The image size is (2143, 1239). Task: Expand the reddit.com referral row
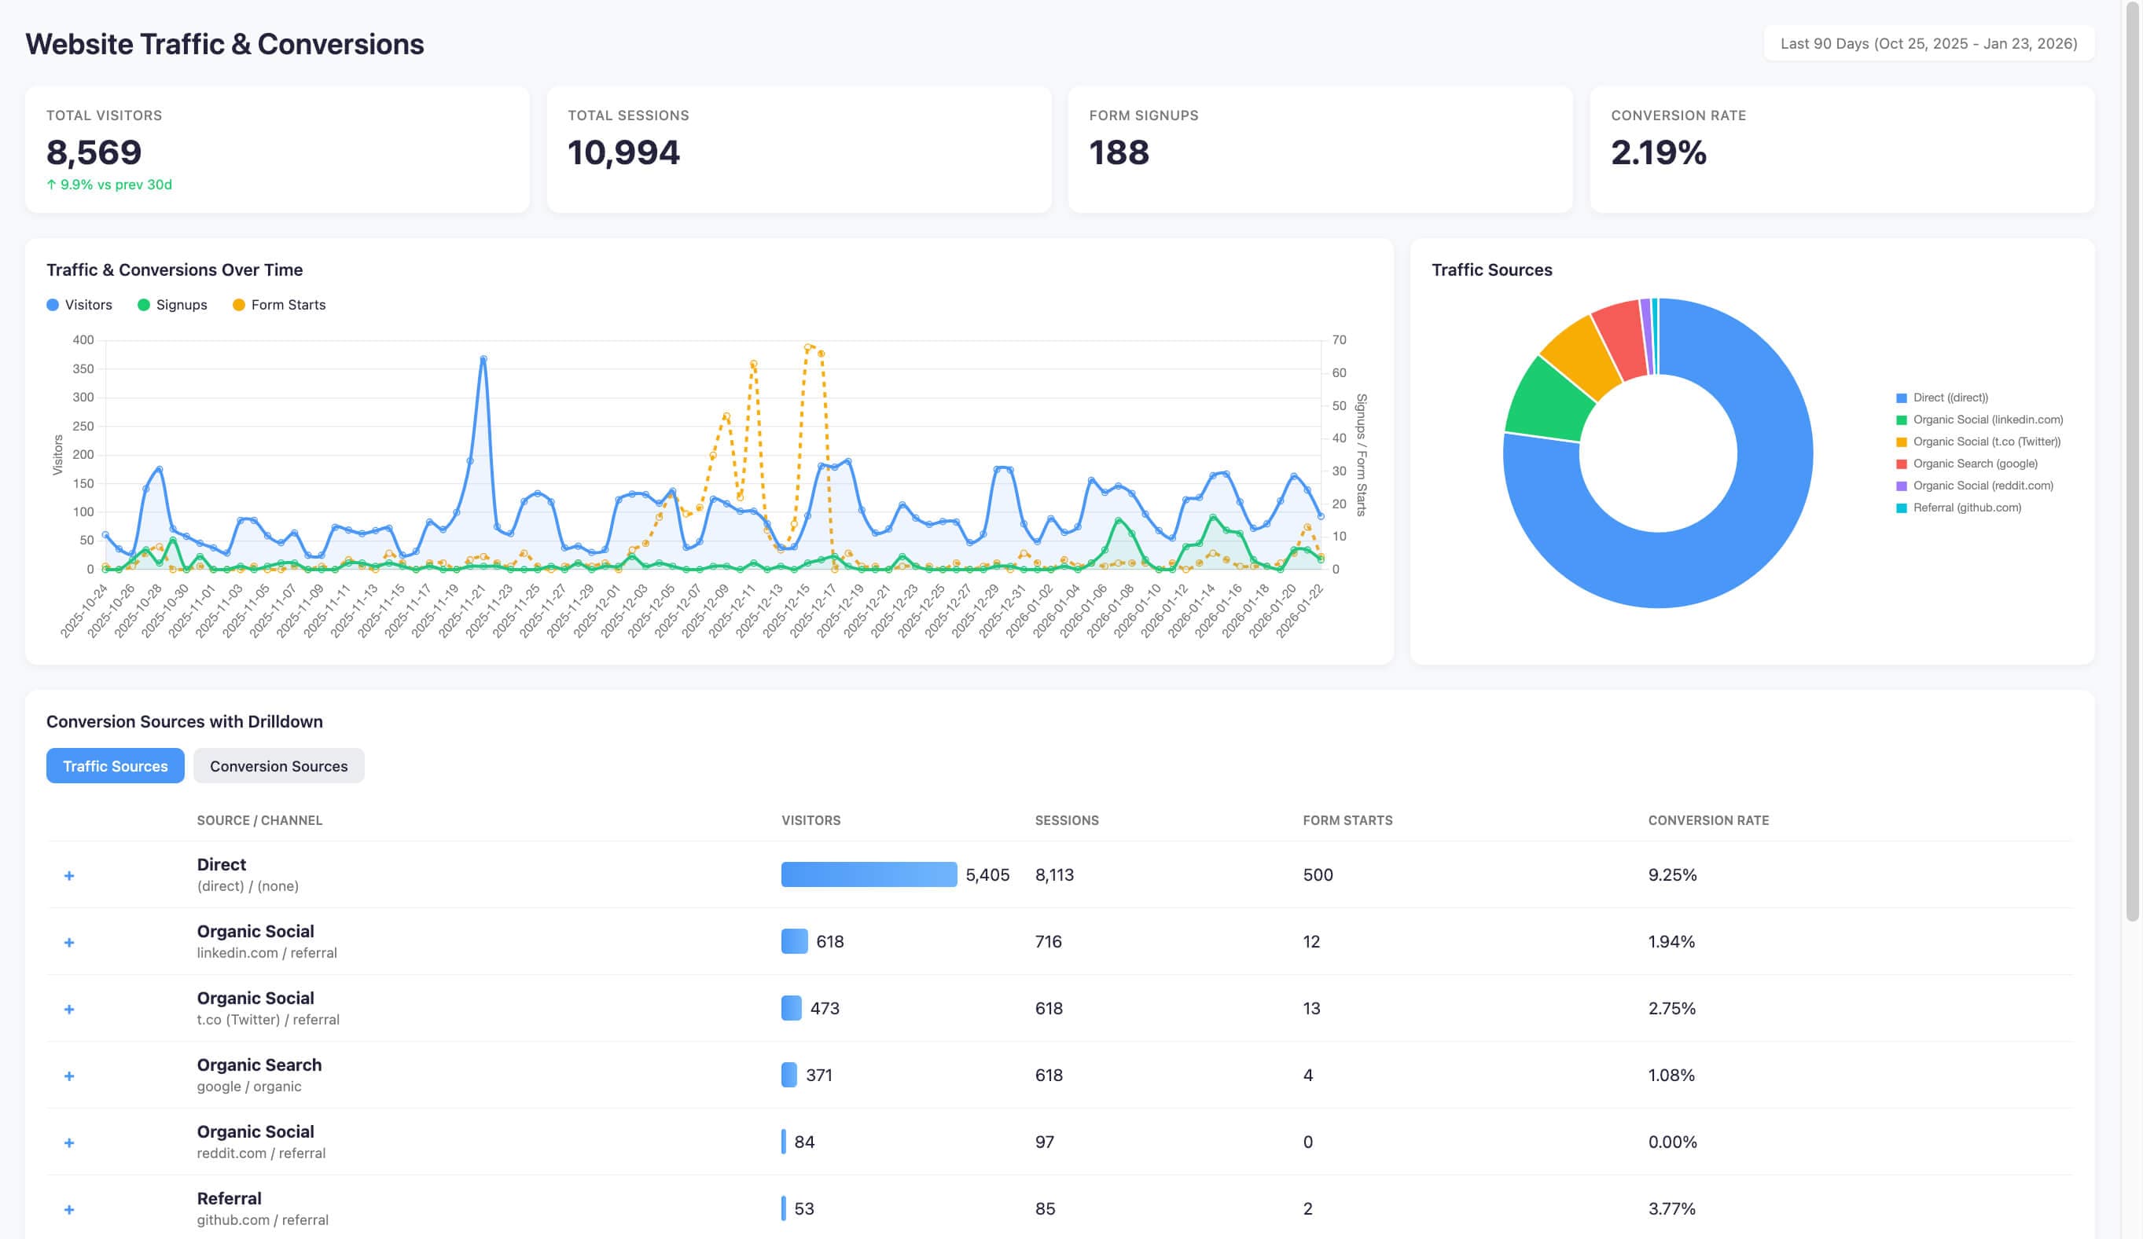point(69,1142)
